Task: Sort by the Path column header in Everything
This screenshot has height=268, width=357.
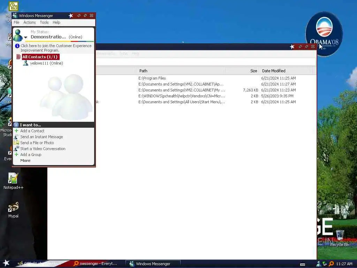Action: pos(181,71)
